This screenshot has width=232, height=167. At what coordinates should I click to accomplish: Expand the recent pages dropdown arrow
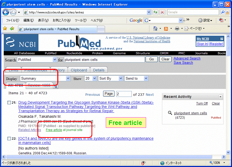[x=19, y=12]
